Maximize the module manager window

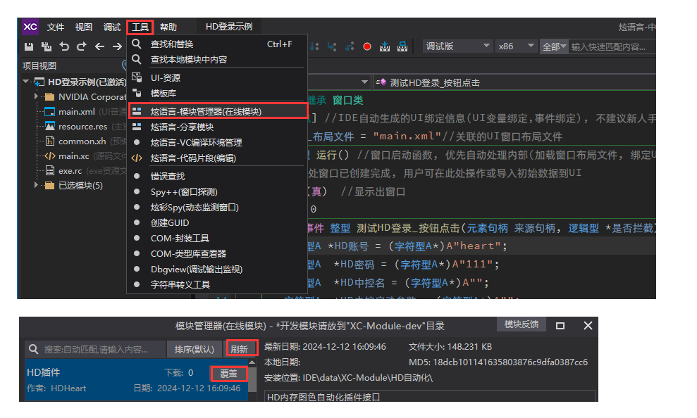(x=560, y=326)
